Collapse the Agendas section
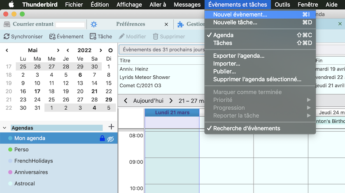 click(5, 128)
